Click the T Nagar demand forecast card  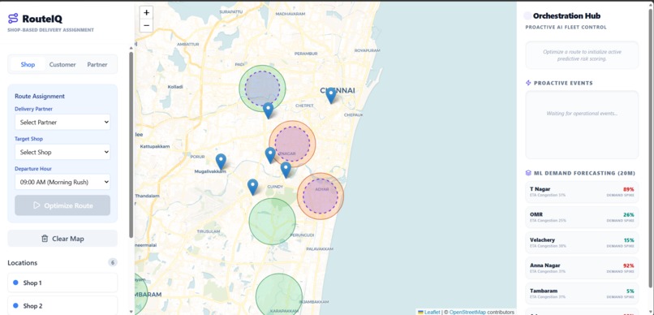(x=582, y=192)
